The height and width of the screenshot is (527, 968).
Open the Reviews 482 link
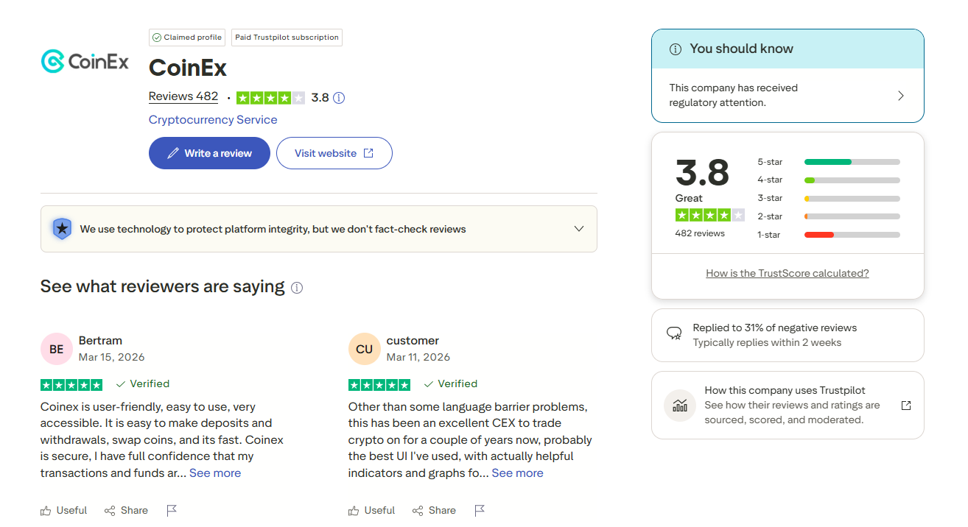tap(183, 96)
